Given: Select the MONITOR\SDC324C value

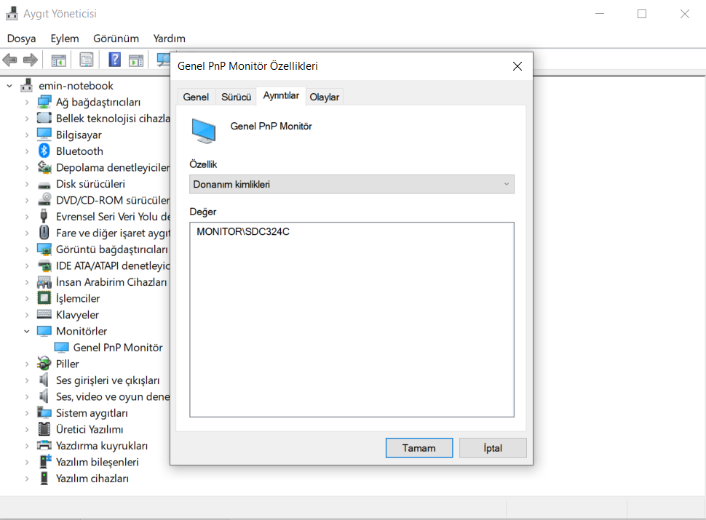Looking at the screenshot, I should (x=243, y=232).
